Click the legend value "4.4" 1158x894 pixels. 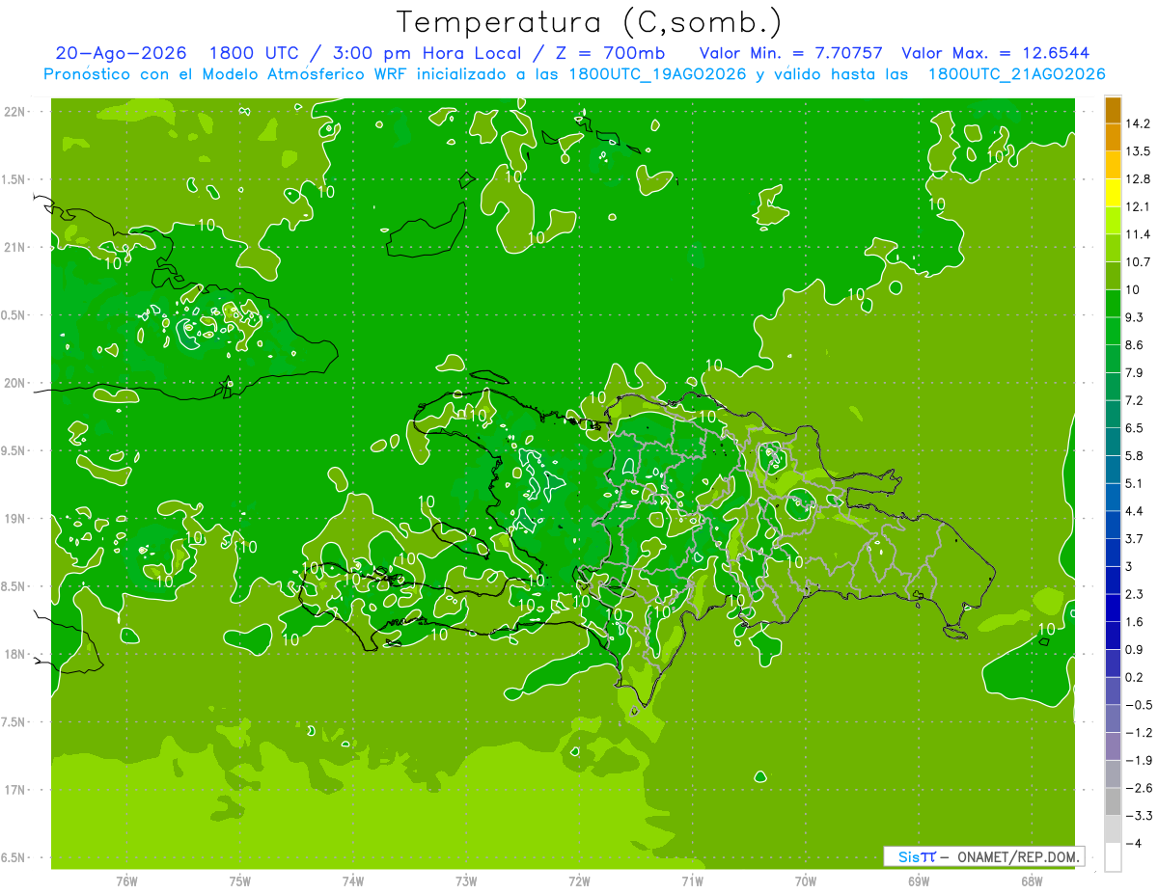pyautogui.click(x=1136, y=511)
